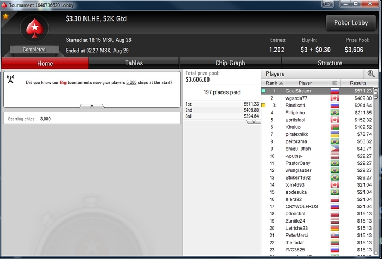Click the Player column header
The image size is (382, 259).
[x=305, y=83]
